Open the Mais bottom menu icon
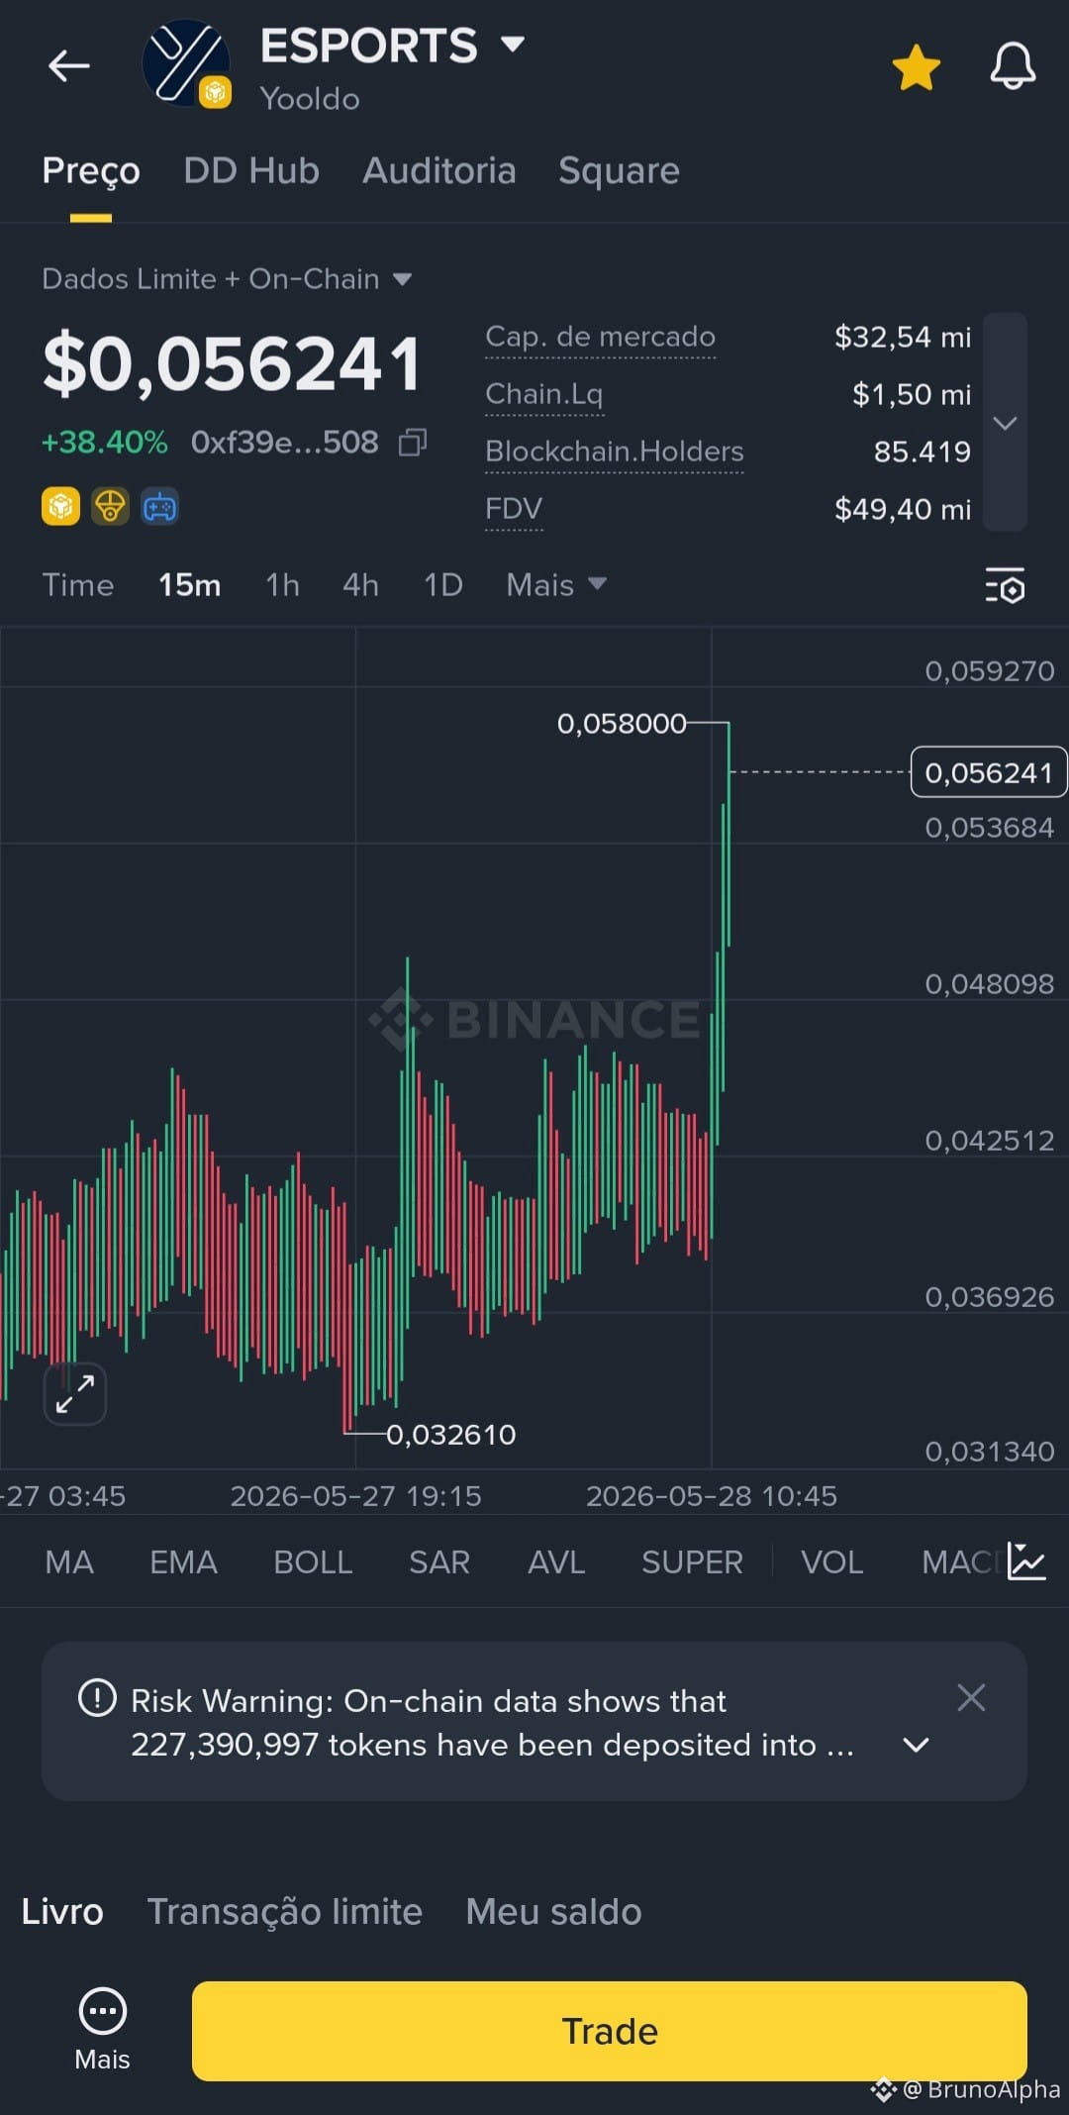 pos(103,2030)
